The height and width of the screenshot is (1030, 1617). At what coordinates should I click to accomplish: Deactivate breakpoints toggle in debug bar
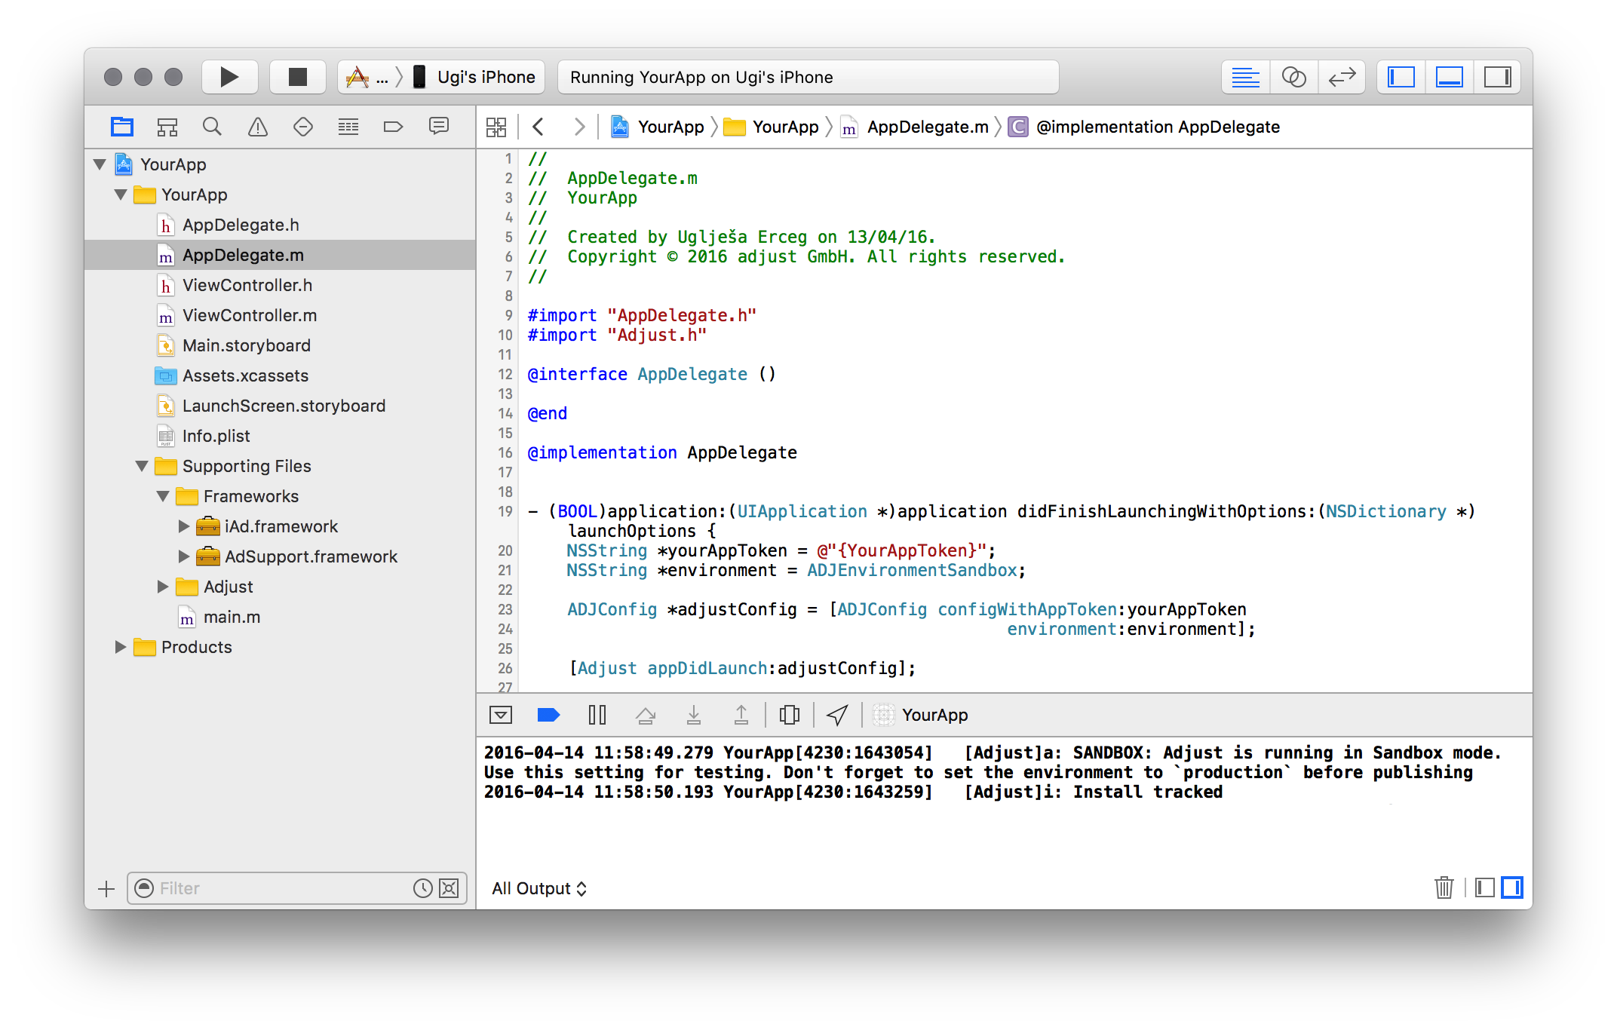[548, 715]
